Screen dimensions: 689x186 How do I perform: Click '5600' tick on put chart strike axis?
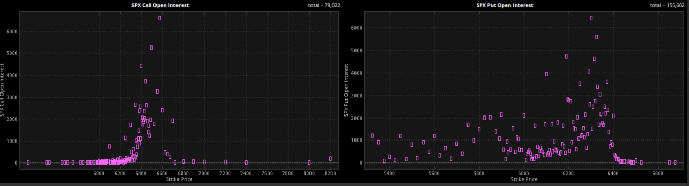click(x=434, y=174)
